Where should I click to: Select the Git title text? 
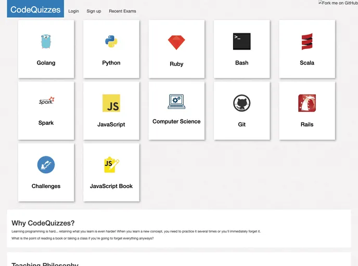click(242, 124)
